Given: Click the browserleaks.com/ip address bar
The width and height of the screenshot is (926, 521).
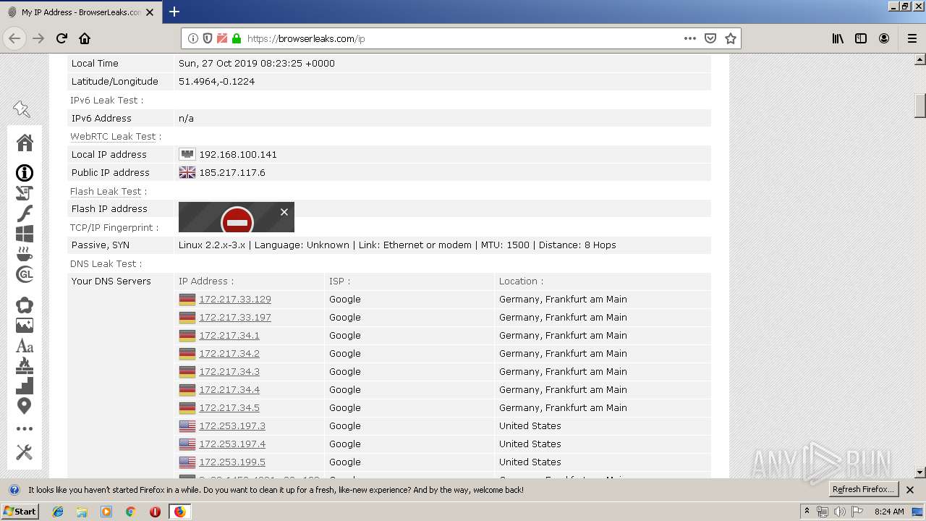Looking at the screenshot, I should pyautogui.click(x=462, y=38).
